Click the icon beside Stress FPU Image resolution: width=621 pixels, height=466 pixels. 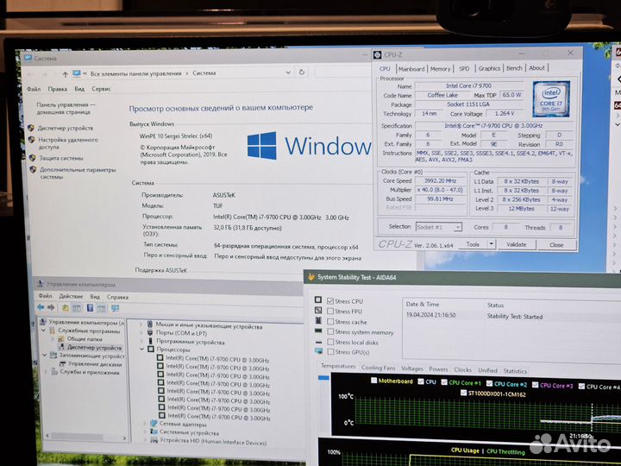pos(318,310)
